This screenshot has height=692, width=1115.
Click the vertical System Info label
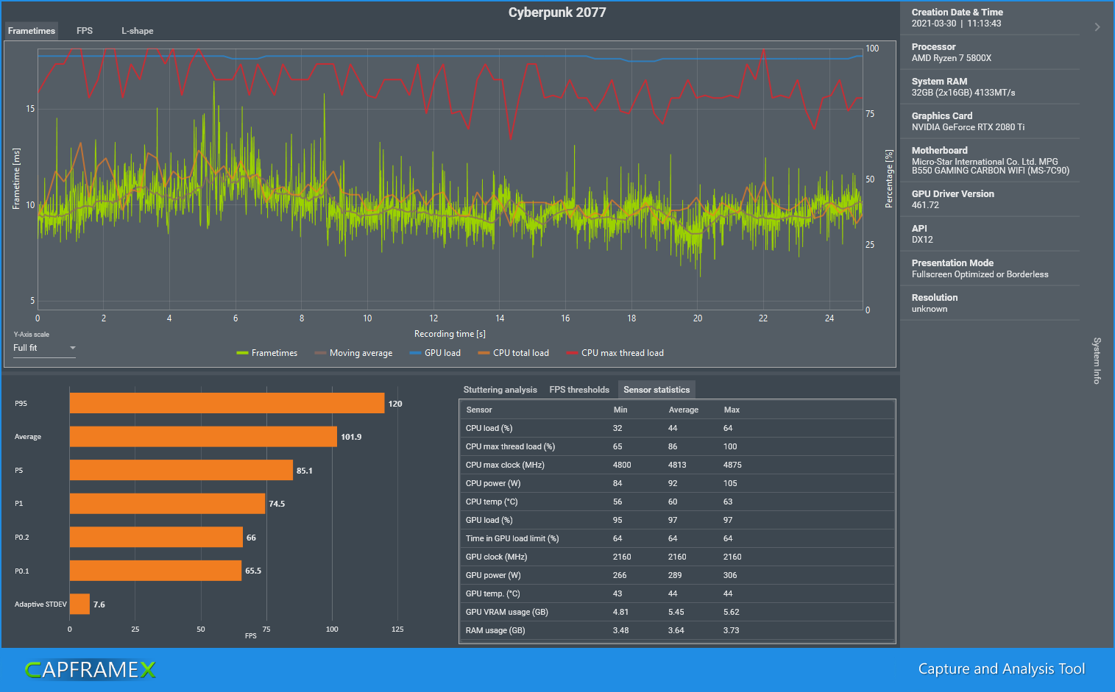coord(1097,360)
